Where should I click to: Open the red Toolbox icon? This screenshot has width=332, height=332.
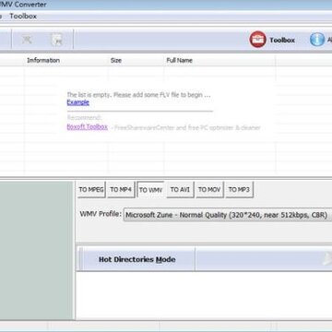(257, 40)
